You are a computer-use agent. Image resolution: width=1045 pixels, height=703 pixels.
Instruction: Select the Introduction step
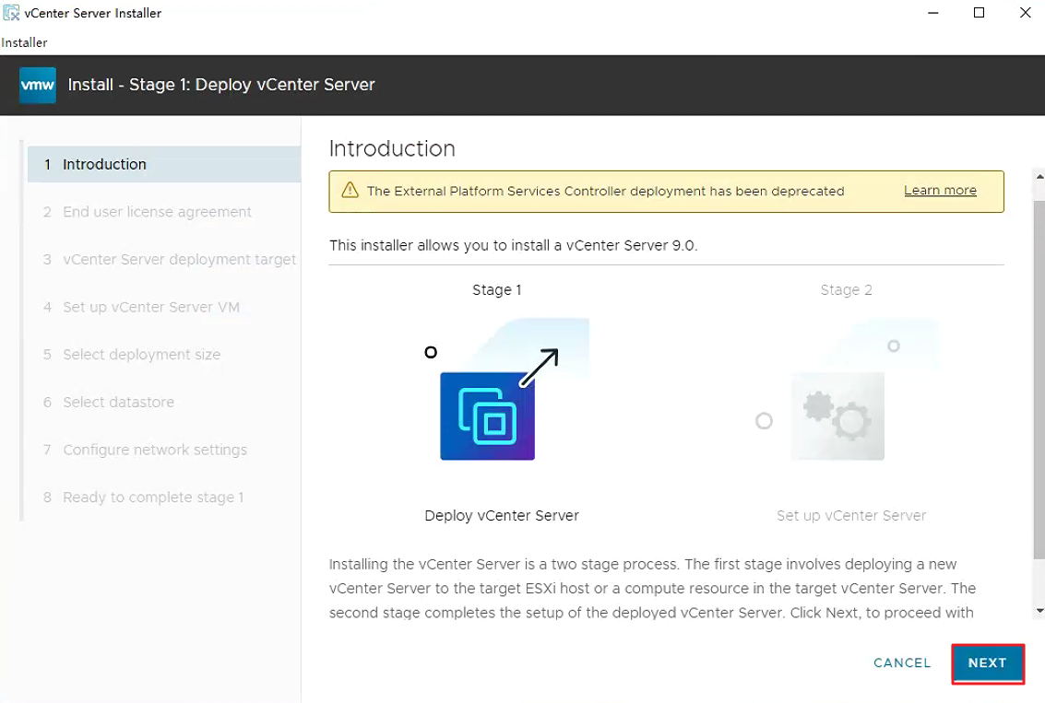pyautogui.click(x=164, y=164)
